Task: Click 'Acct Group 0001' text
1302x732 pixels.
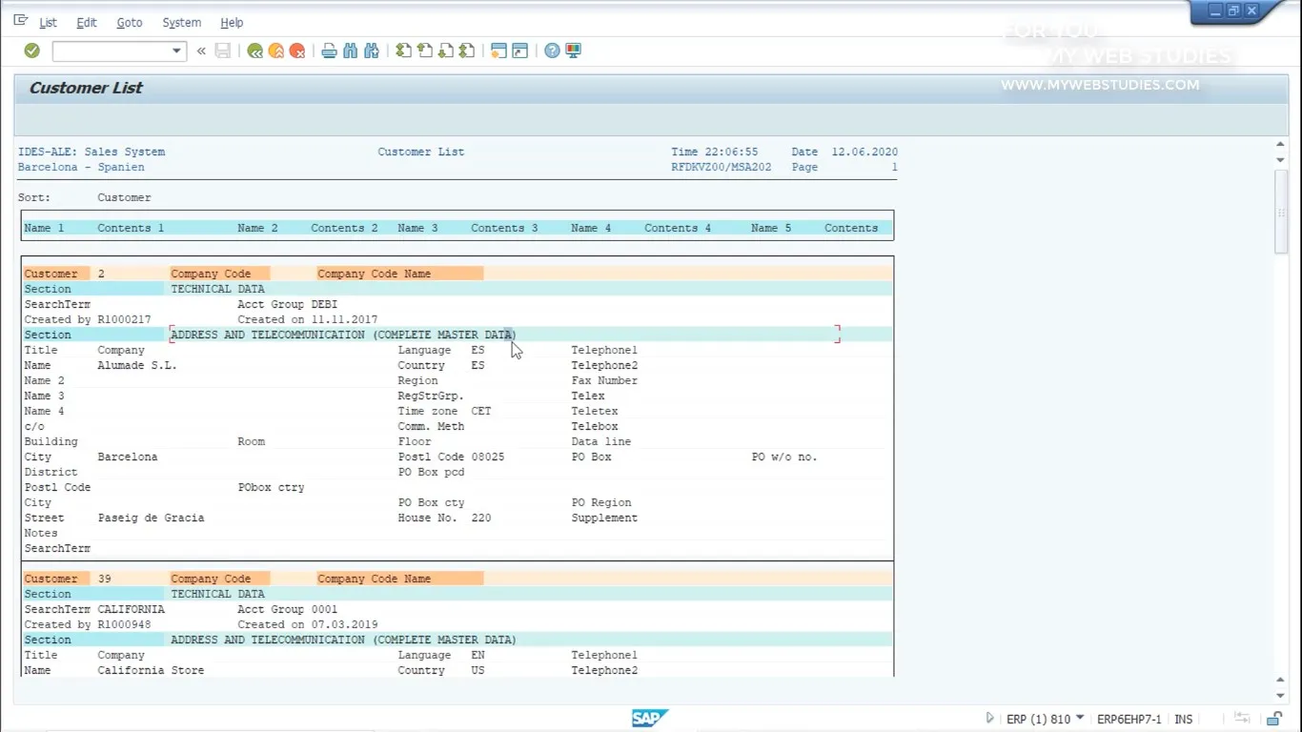Action: tap(288, 609)
